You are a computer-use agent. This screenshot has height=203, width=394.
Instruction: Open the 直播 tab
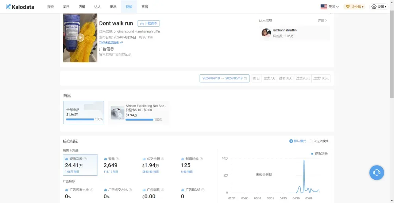pyautogui.click(x=145, y=7)
